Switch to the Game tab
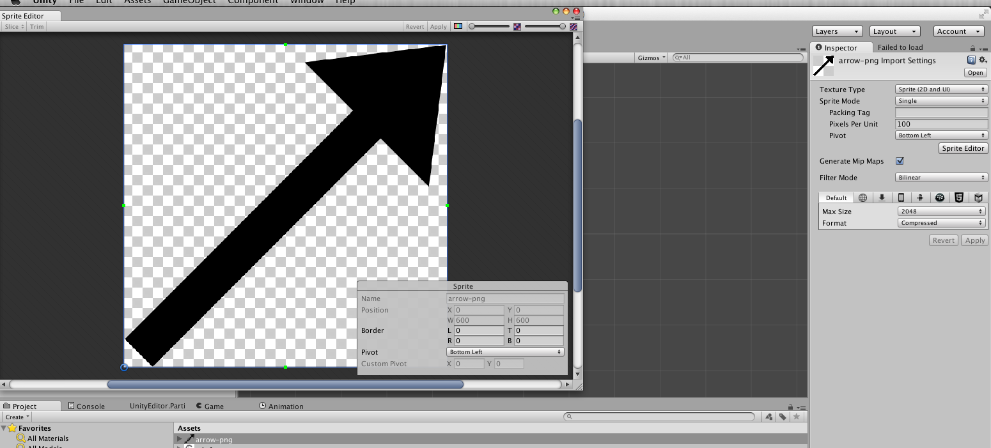The height and width of the screenshot is (448, 991). tap(210, 406)
